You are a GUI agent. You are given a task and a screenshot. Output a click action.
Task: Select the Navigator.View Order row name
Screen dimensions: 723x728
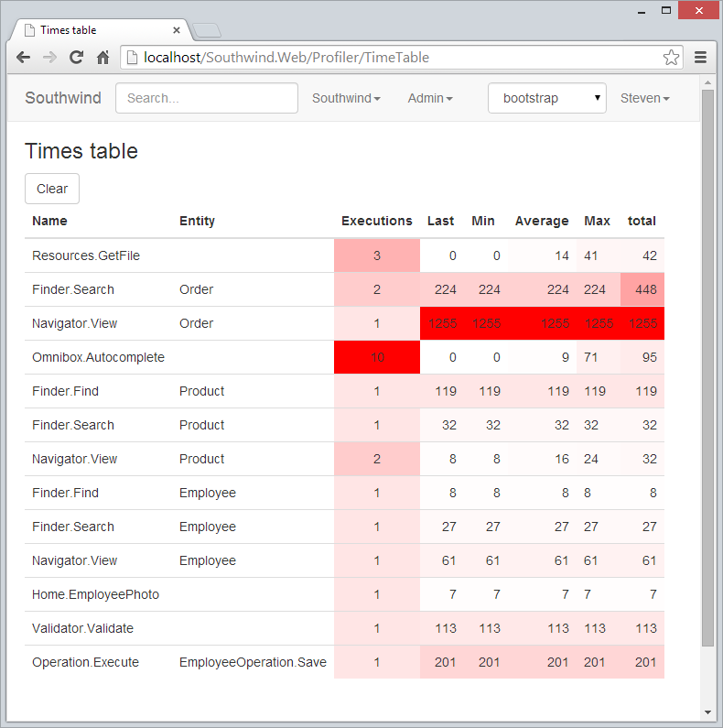[x=75, y=323]
